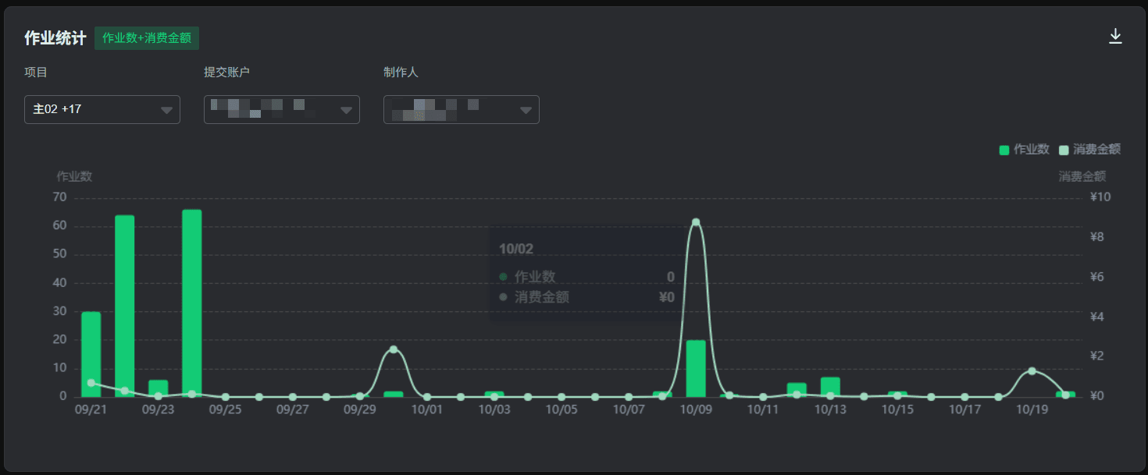Select the peak line point at 10/09
The image size is (1148, 475).
coord(696,222)
